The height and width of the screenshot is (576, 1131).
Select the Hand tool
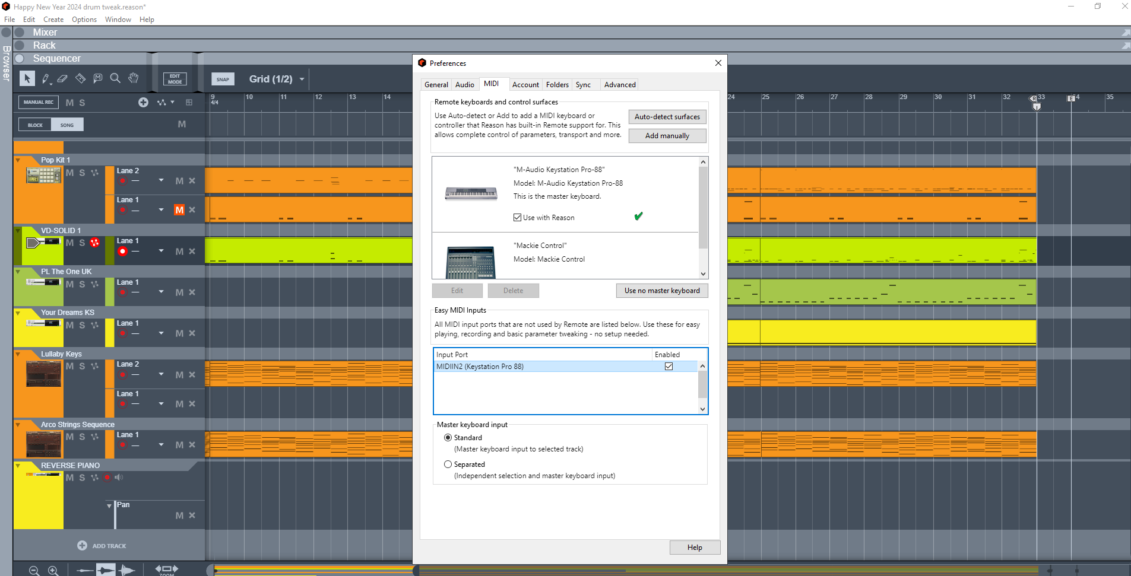134,78
